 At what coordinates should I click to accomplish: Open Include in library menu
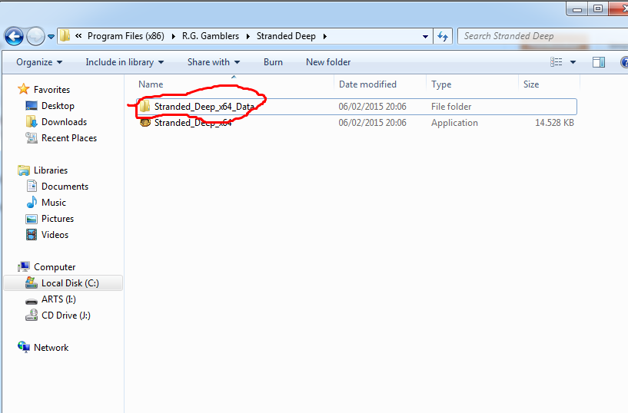click(125, 62)
